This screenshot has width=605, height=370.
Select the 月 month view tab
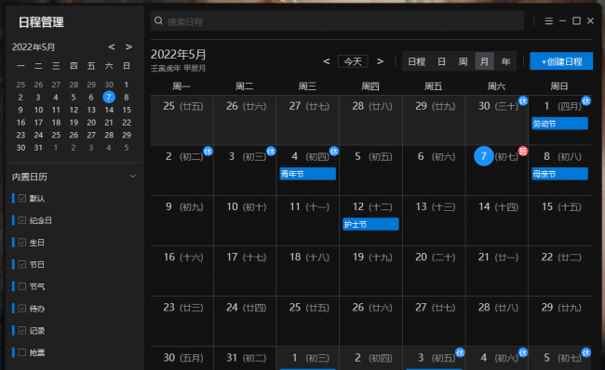[x=484, y=61]
